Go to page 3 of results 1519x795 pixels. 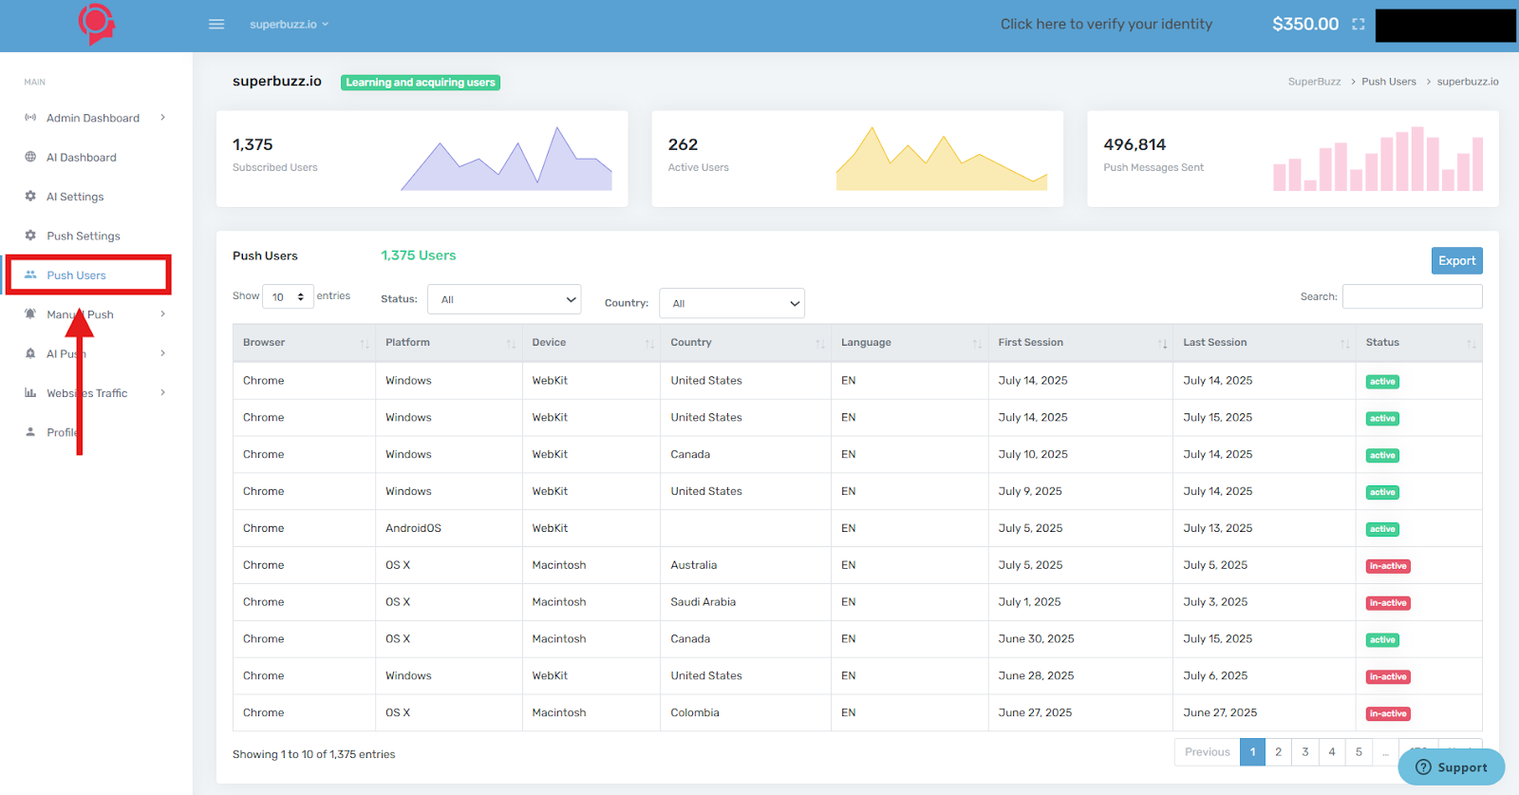click(1304, 751)
